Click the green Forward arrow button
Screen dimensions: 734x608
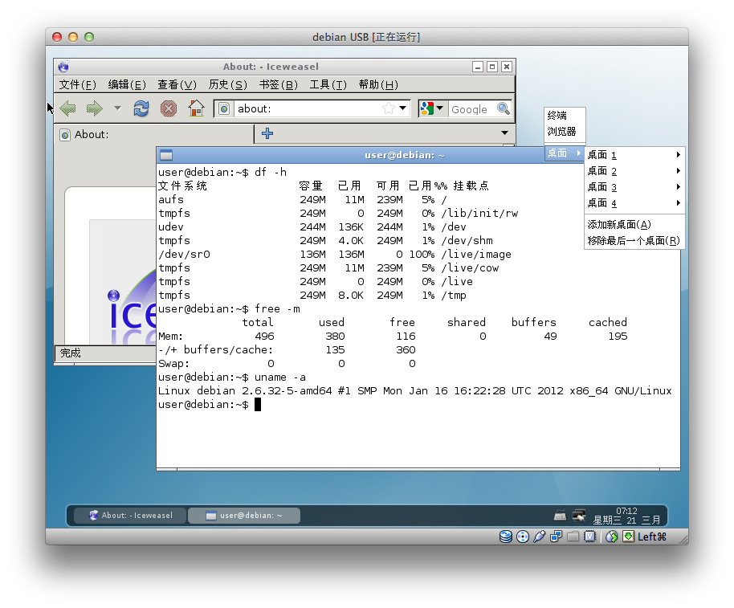click(94, 108)
